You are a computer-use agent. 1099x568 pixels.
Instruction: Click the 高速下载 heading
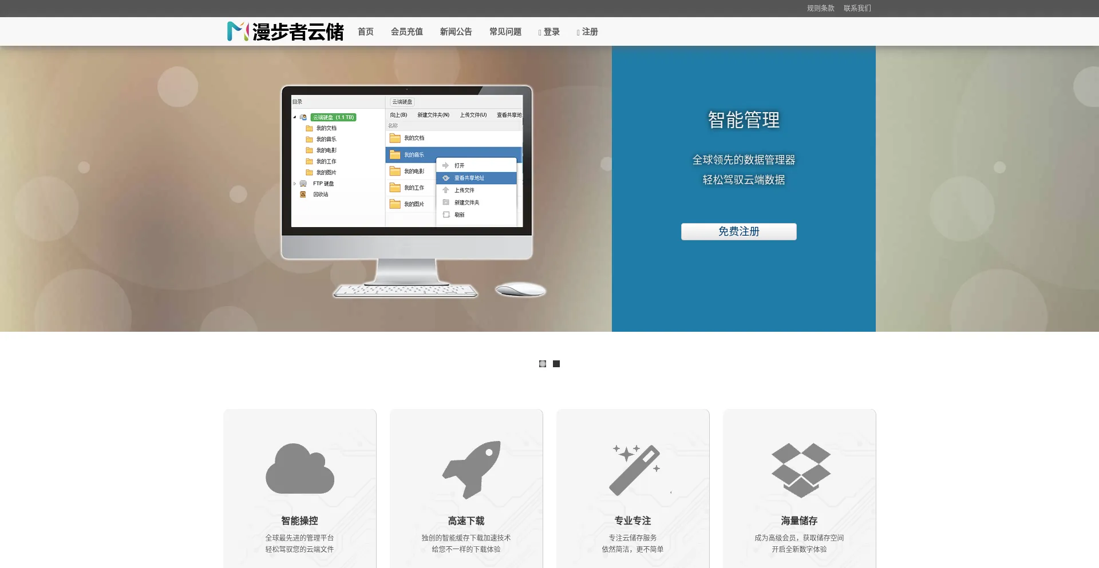click(466, 521)
